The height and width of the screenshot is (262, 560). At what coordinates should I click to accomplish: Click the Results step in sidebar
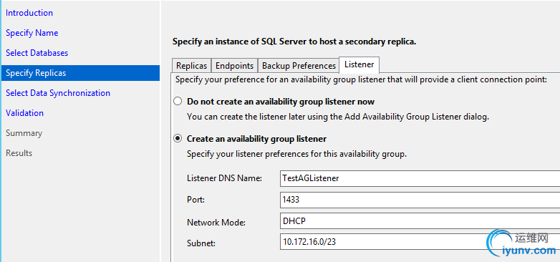coord(19,153)
